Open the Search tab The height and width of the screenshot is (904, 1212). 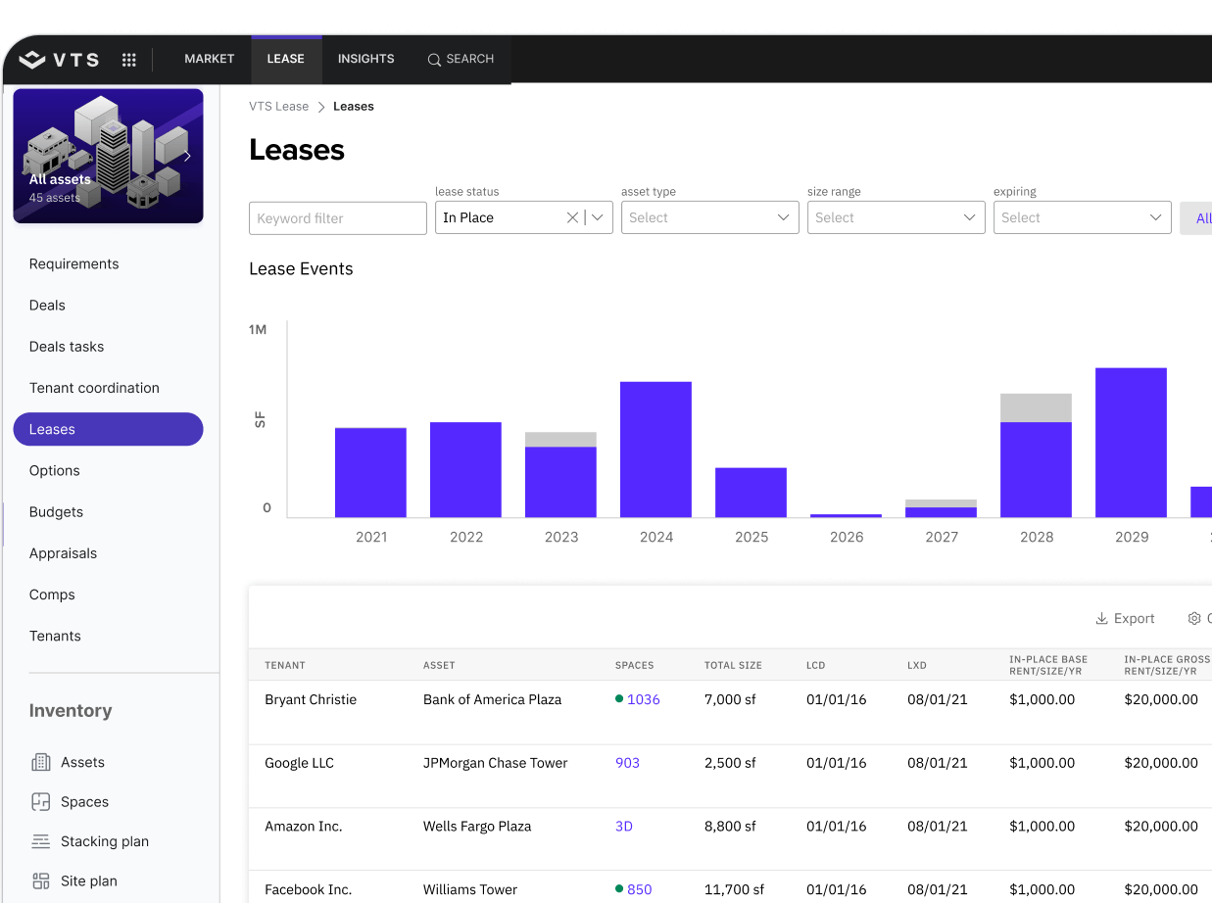point(461,59)
